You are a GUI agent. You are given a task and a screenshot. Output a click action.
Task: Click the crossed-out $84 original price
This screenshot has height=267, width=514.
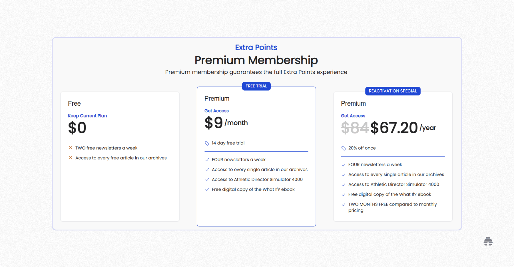tap(354, 128)
